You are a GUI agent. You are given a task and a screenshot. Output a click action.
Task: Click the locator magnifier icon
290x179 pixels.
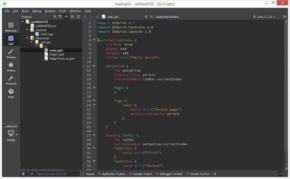pyautogui.click(x=31, y=174)
